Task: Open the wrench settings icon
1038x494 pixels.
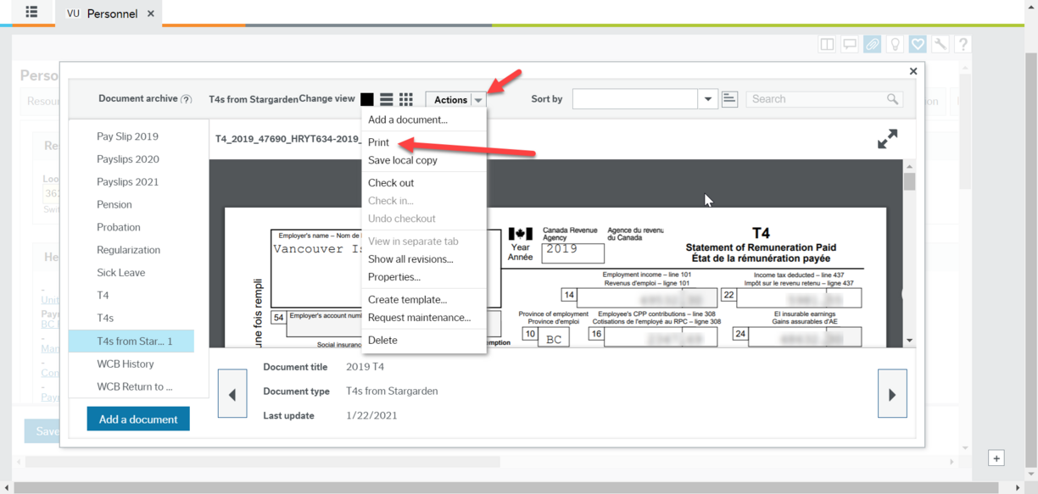Action: click(940, 43)
